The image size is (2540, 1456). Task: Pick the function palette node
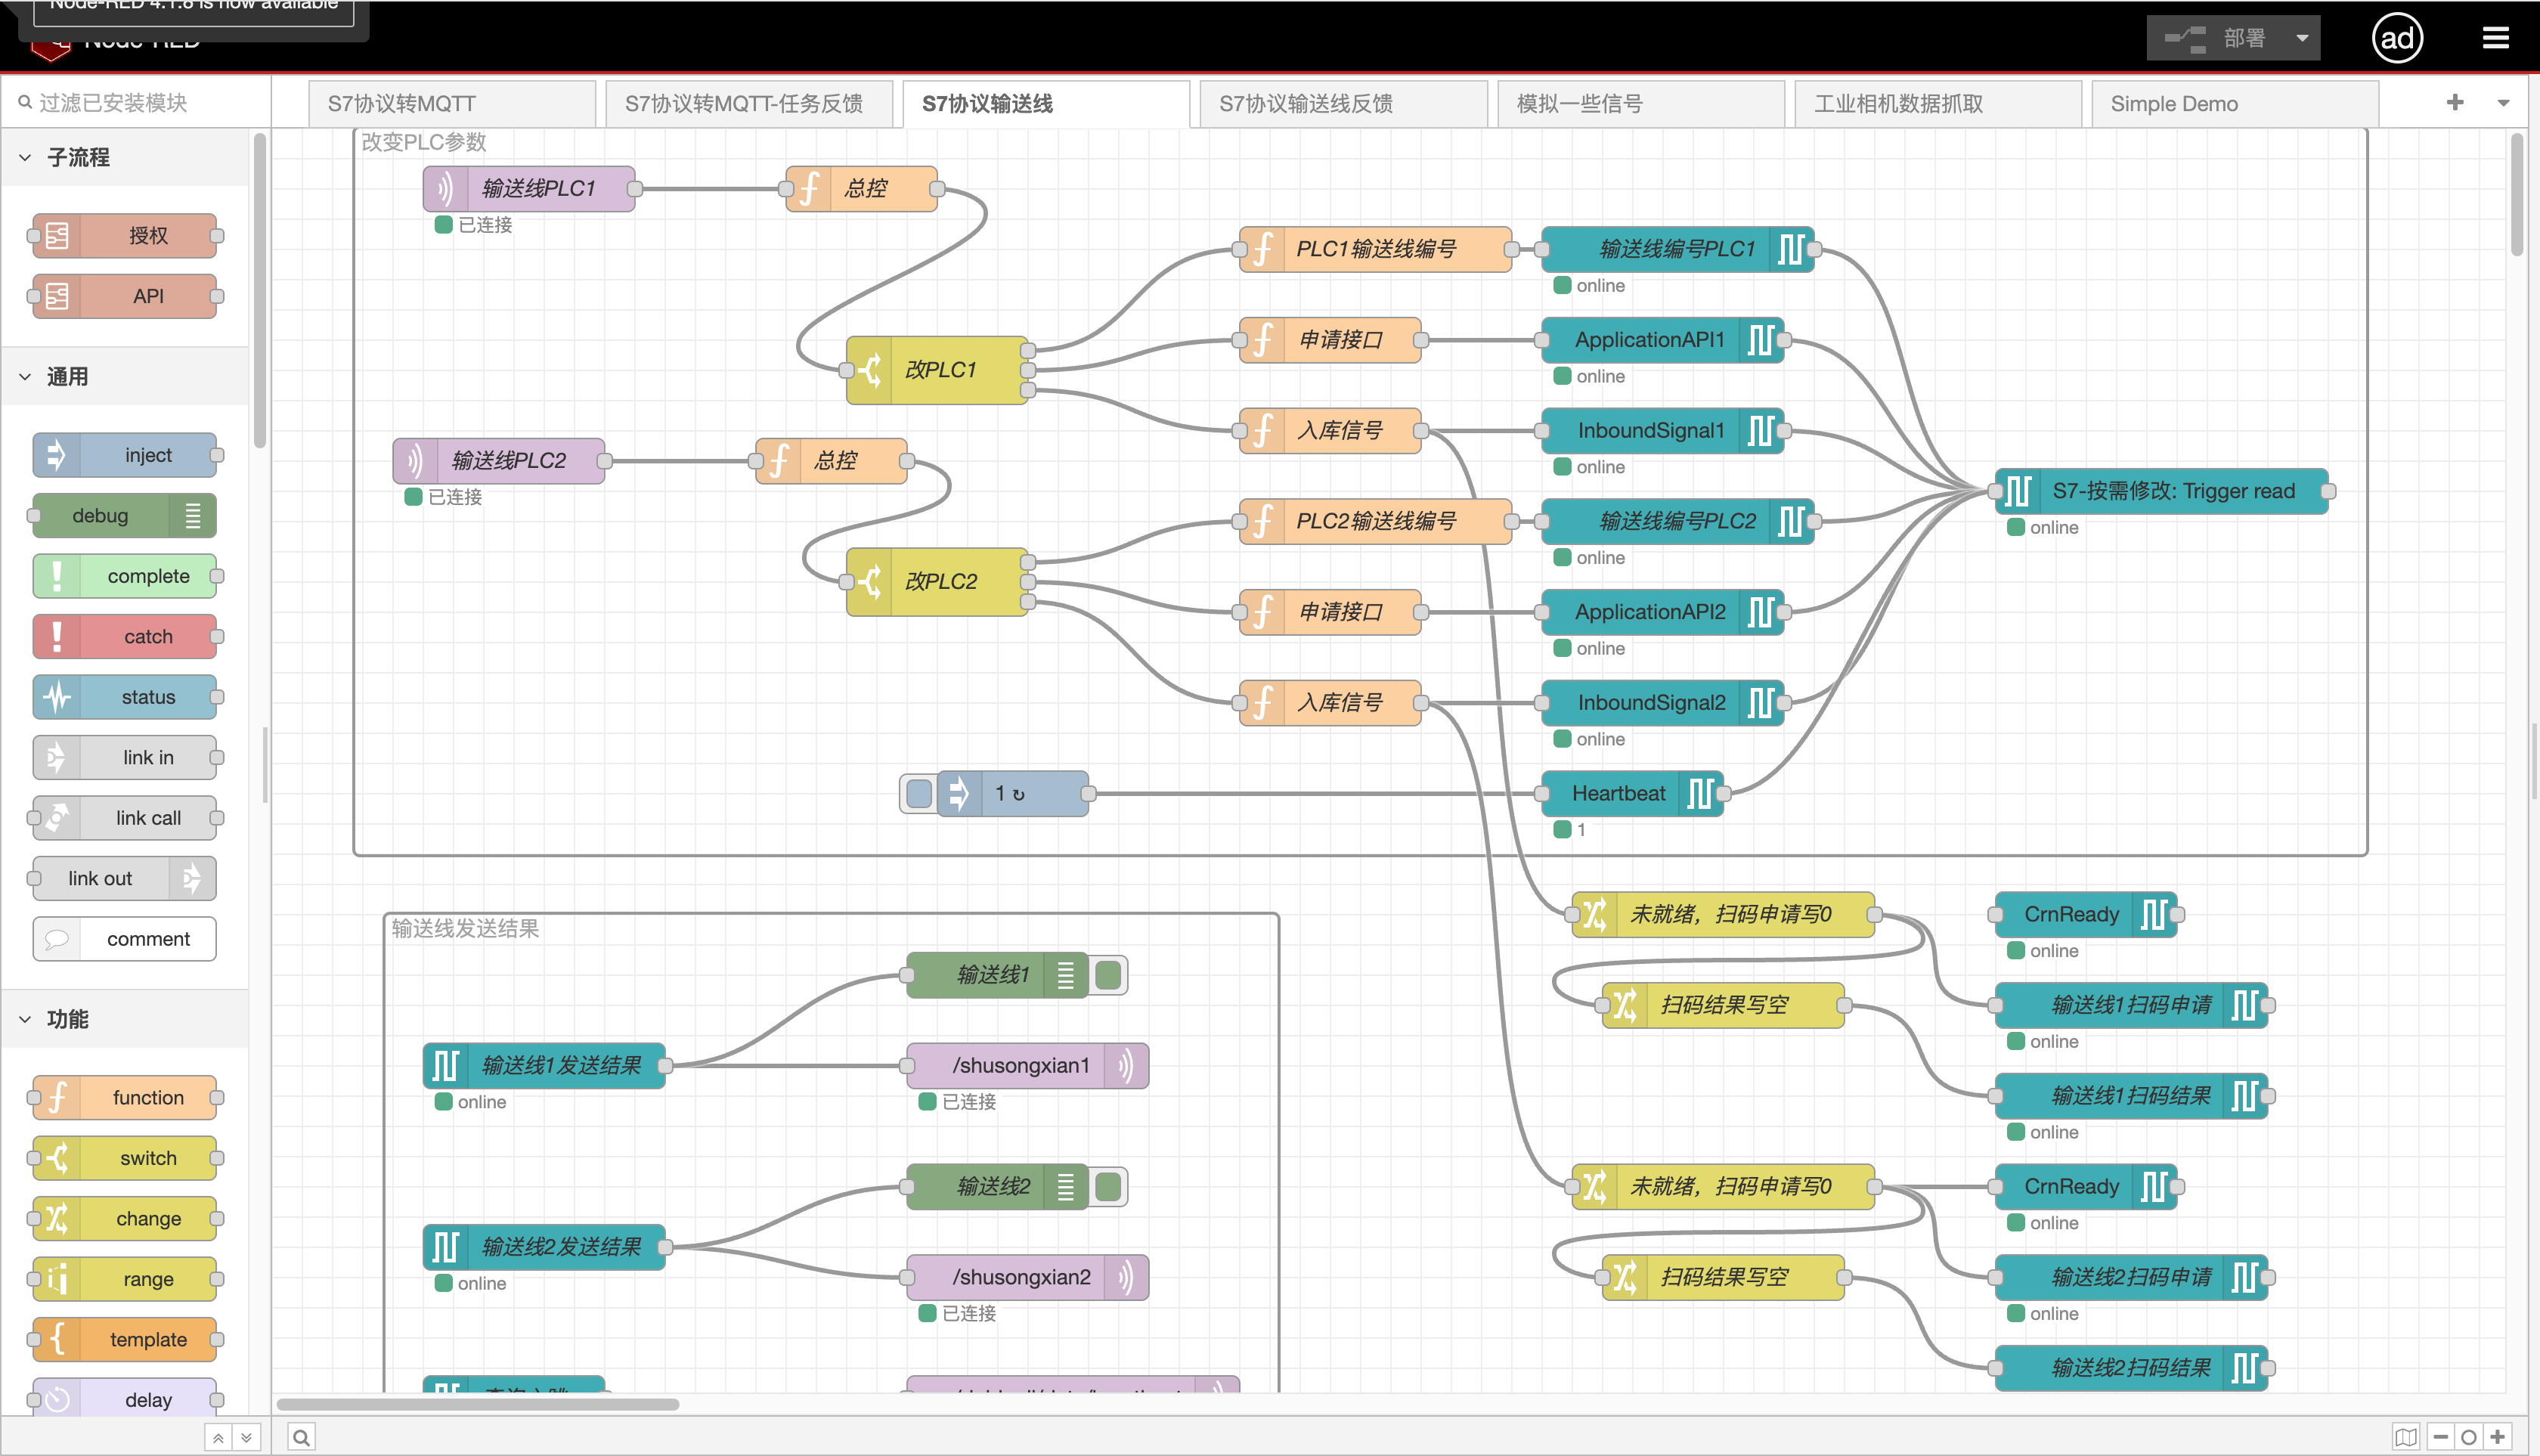(x=125, y=1098)
